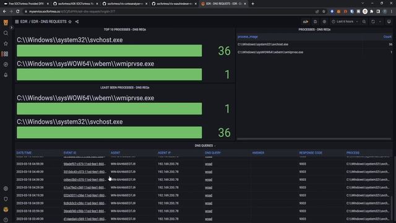Close the EDR - DNS REQUESTS browser tab
Screen dimensions: 396x223
point(245,4)
